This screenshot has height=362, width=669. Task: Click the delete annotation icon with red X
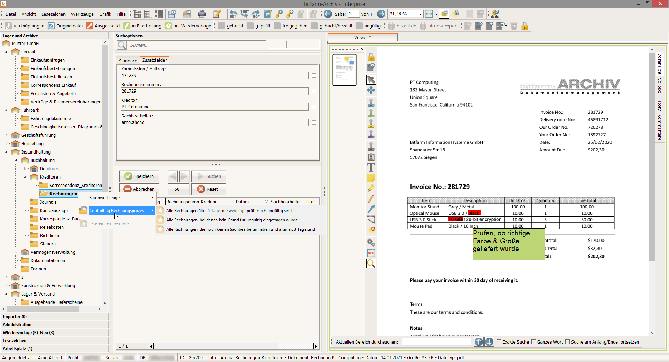tap(371, 230)
